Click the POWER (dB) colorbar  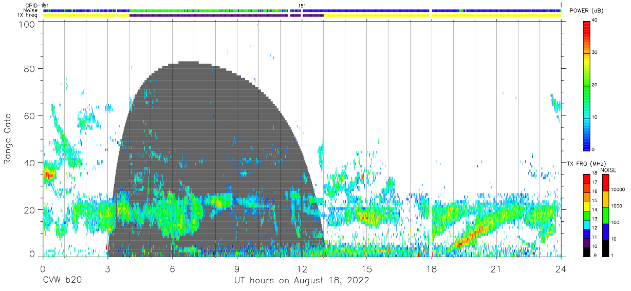coord(587,85)
